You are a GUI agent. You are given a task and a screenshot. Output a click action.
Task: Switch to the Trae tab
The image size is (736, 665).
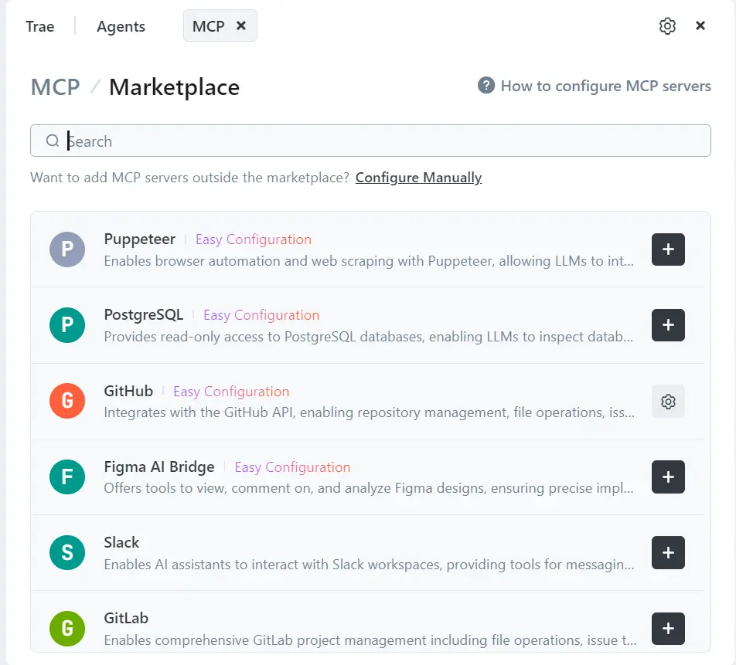[x=40, y=26]
